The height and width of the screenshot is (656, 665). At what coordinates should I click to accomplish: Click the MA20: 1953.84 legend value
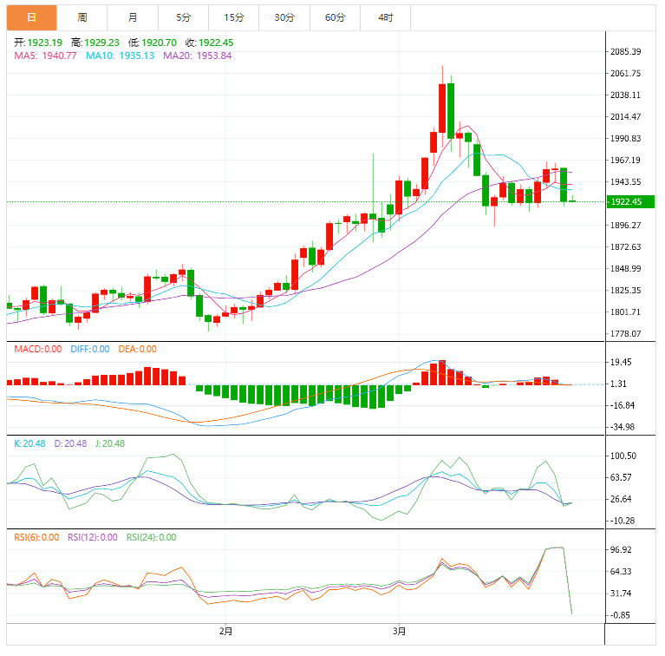pos(197,56)
